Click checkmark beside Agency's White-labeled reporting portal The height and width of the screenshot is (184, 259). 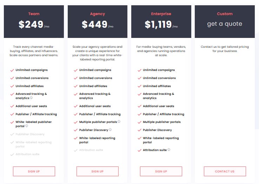[76, 138]
